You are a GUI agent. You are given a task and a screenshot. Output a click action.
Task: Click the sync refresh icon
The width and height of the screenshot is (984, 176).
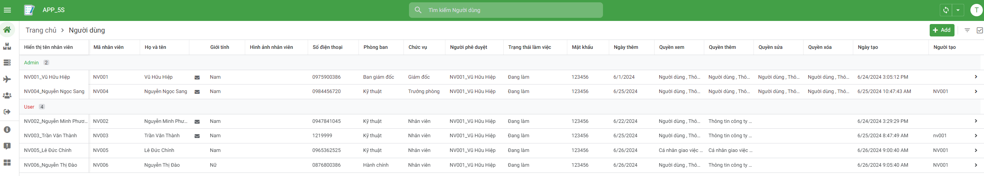(946, 10)
